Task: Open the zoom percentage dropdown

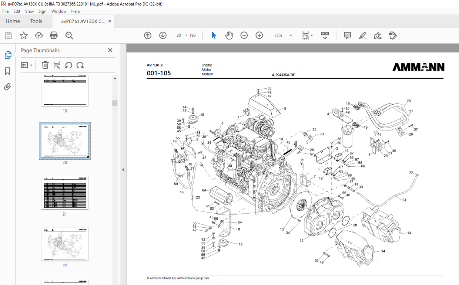Action: pyautogui.click(x=291, y=35)
